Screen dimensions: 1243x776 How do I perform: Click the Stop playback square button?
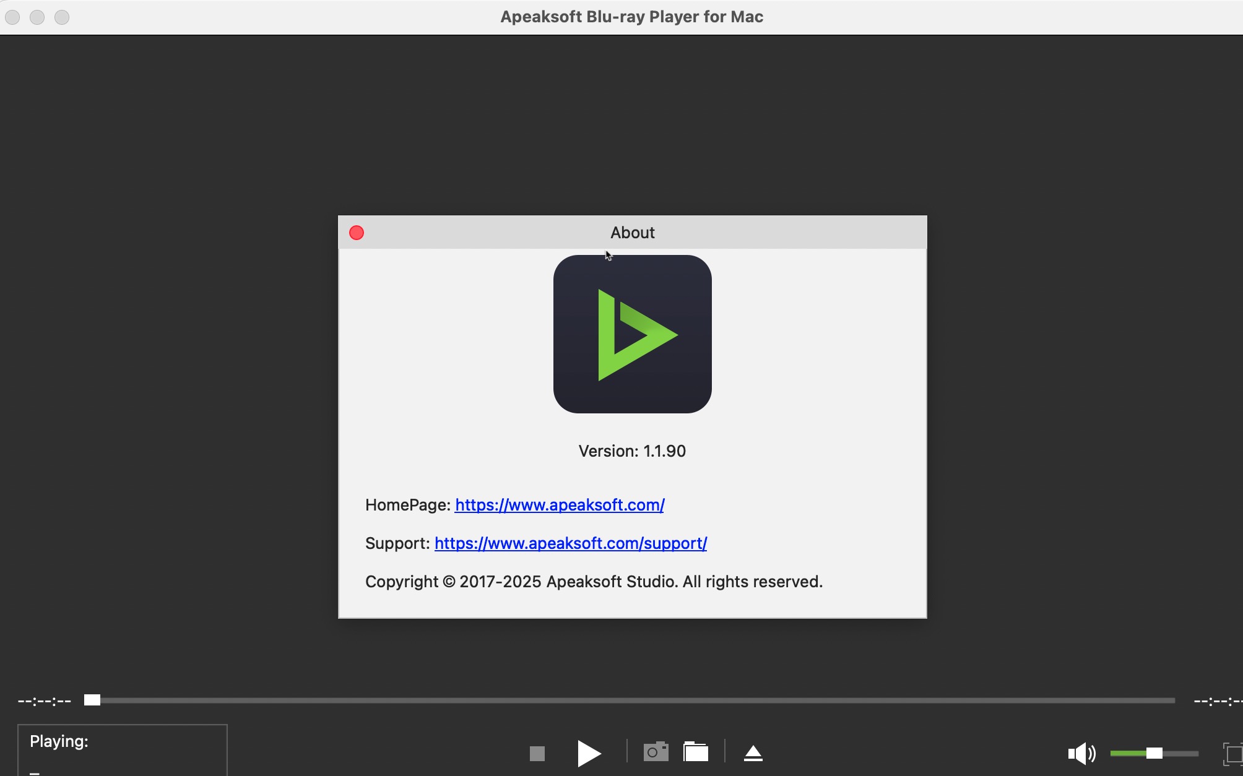coord(537,753)
